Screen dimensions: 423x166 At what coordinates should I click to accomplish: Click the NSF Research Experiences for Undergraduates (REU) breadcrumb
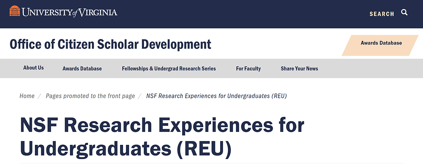coord(216,96)
